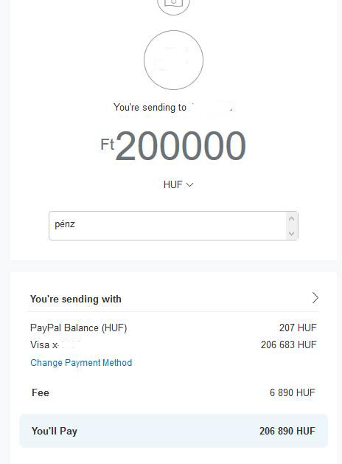The height and width of the screenshot is (464, 342).
Task: Click the You'll Pay summary row label
Action: pyautogui.click(x=55, y=431)
